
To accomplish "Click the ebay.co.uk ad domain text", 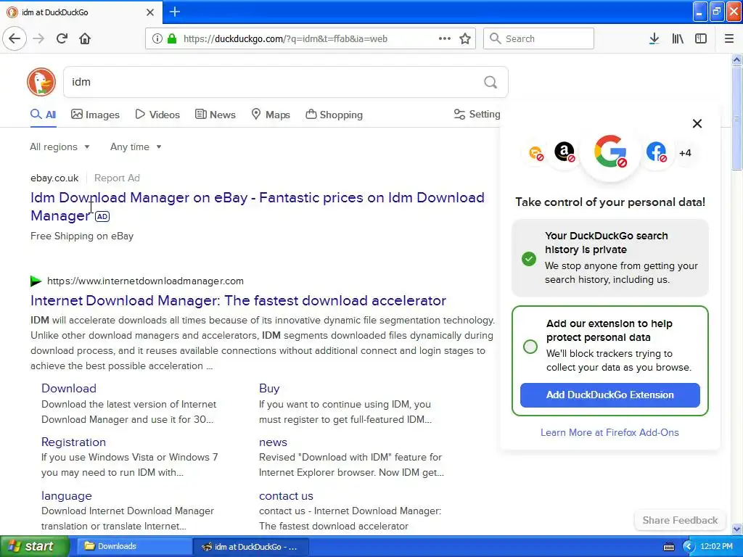I will click(54, 178).
